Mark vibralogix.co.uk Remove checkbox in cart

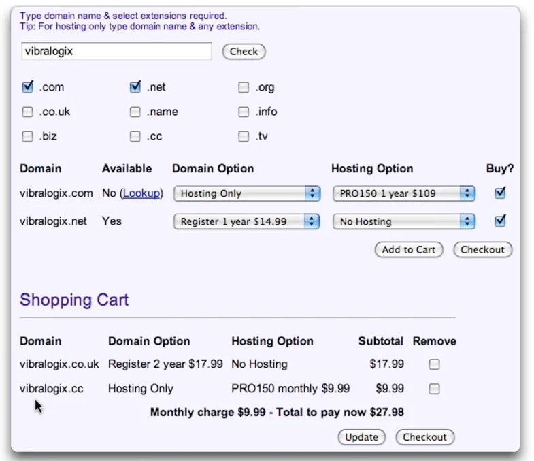(x=435, y=364)
